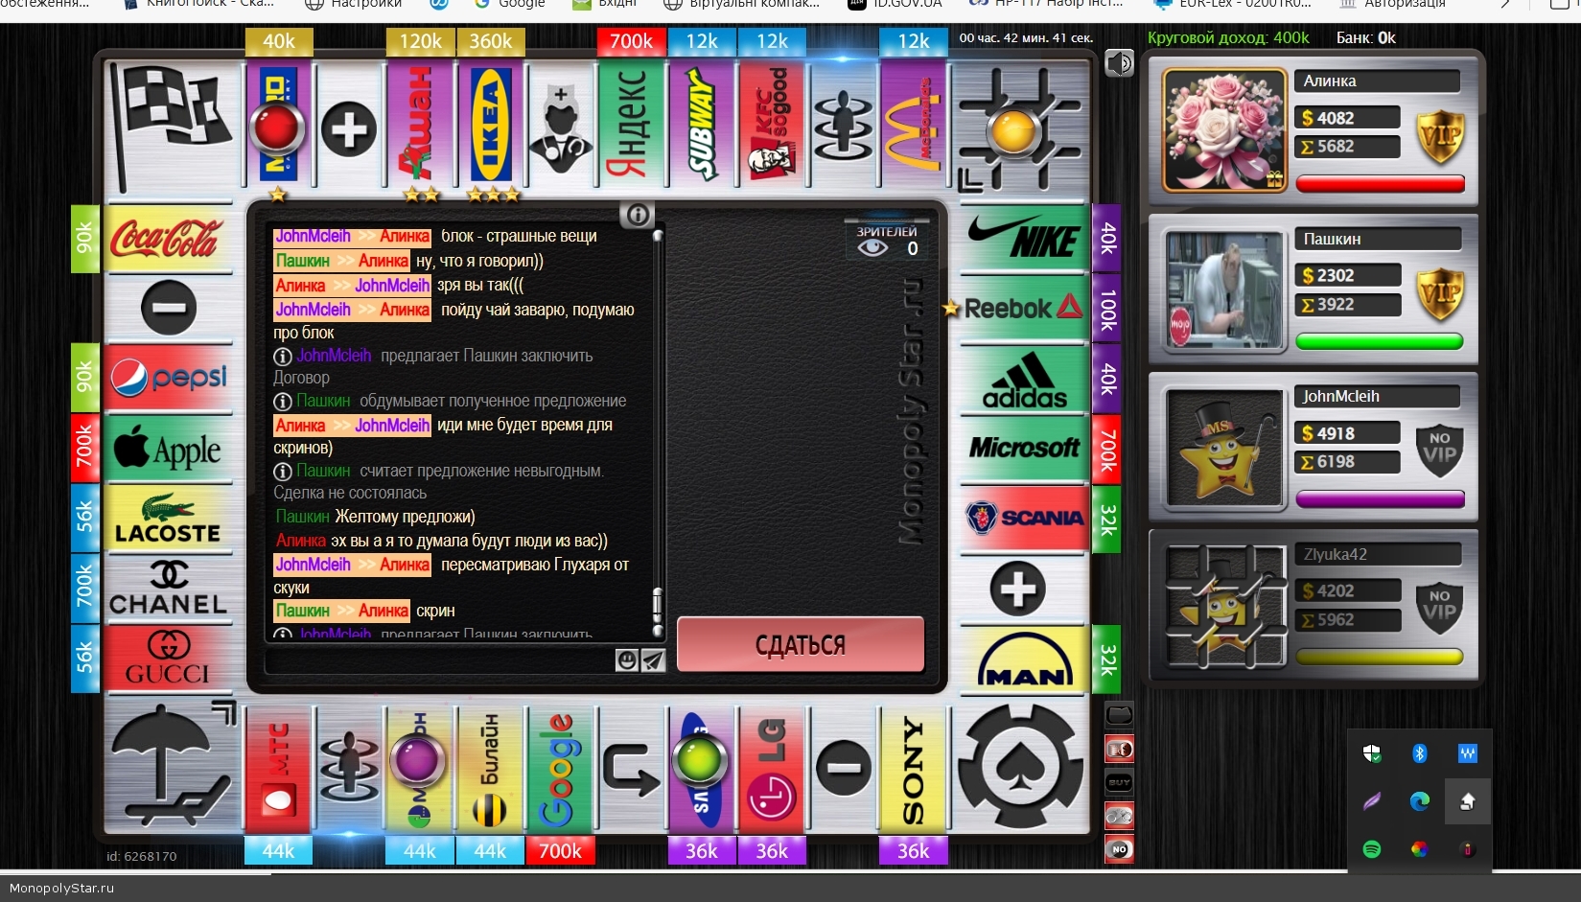This screenshot has width=1581, height=902.
Task: Open Bluetooth tray icon
Action: coord(1420,753)
